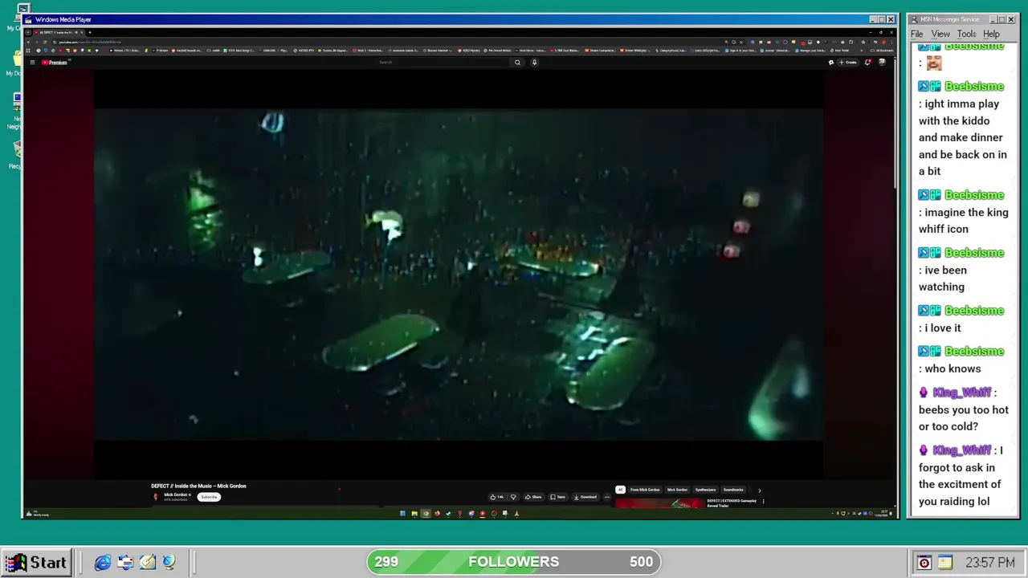This screenshot has height=578, width=1028.
Task: Open the View menu in MSN Messenger
Action: (940, 34)
